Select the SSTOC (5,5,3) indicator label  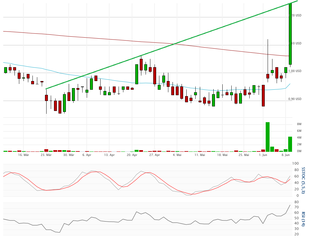click(x=303, y=180)
